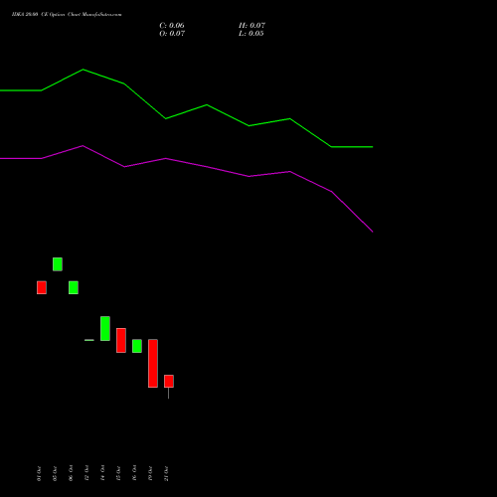Click the '19 Oct' date axis label
This screenshot has height=497, width=497.
(150, 473)
